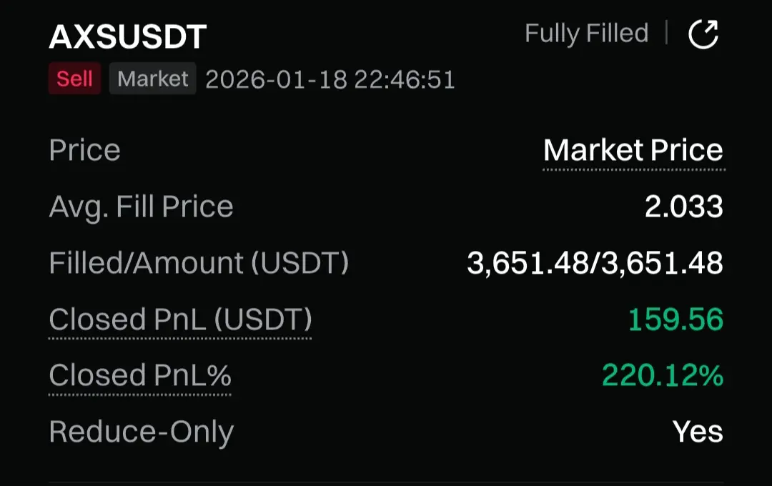The height and width of the screenshot is (486, 772).
Task: Tap the underlined Market Price value
Action: point(633,151)
